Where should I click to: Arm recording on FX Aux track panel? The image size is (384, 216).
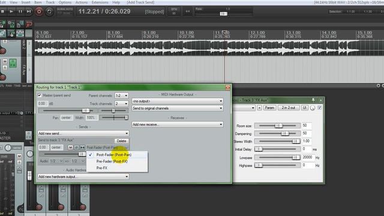coord(2,77)
